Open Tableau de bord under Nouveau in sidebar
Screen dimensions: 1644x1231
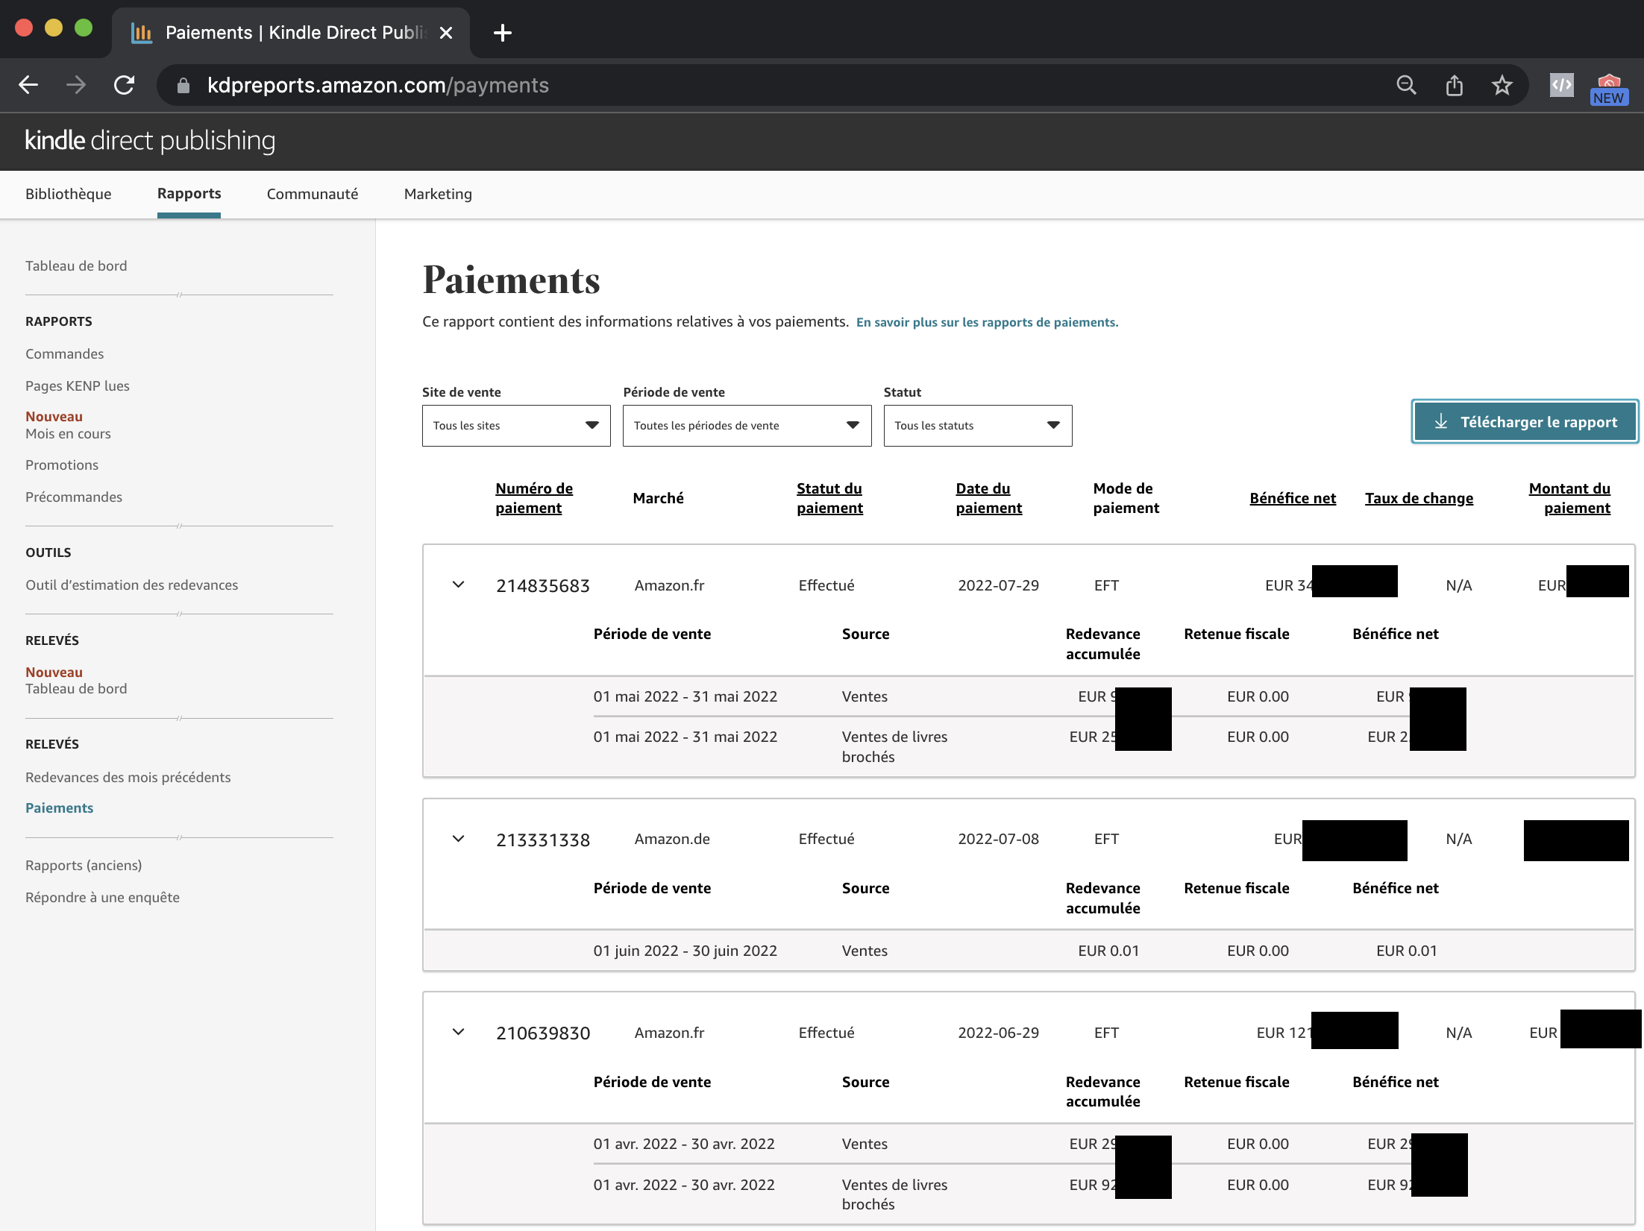[x=76, y=689]
